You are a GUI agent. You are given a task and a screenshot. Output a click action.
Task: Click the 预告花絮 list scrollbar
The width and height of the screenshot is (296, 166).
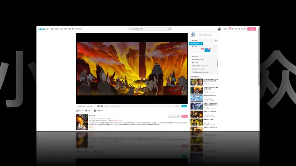(218, 63)
